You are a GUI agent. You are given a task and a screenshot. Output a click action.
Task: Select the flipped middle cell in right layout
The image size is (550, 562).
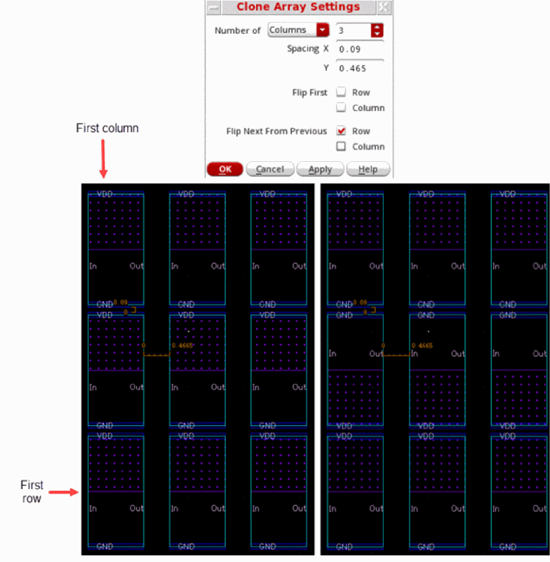pos(437,370)
